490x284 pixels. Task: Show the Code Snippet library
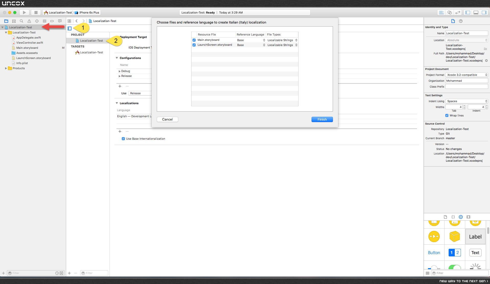click(x=453, y=217)
